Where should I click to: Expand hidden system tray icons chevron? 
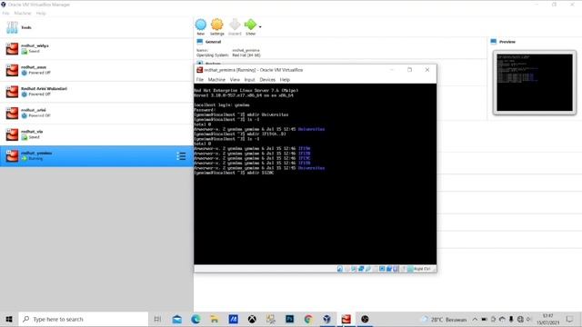tap(475, 319)
